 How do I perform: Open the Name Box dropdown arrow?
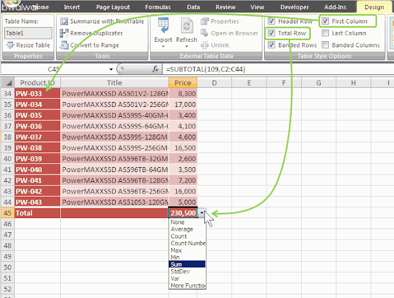pos(111,69)
